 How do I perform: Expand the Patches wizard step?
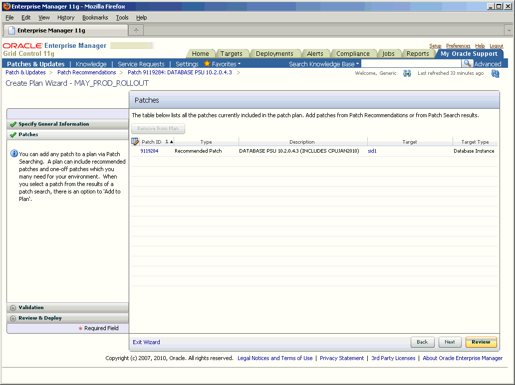tap(68, 135)
